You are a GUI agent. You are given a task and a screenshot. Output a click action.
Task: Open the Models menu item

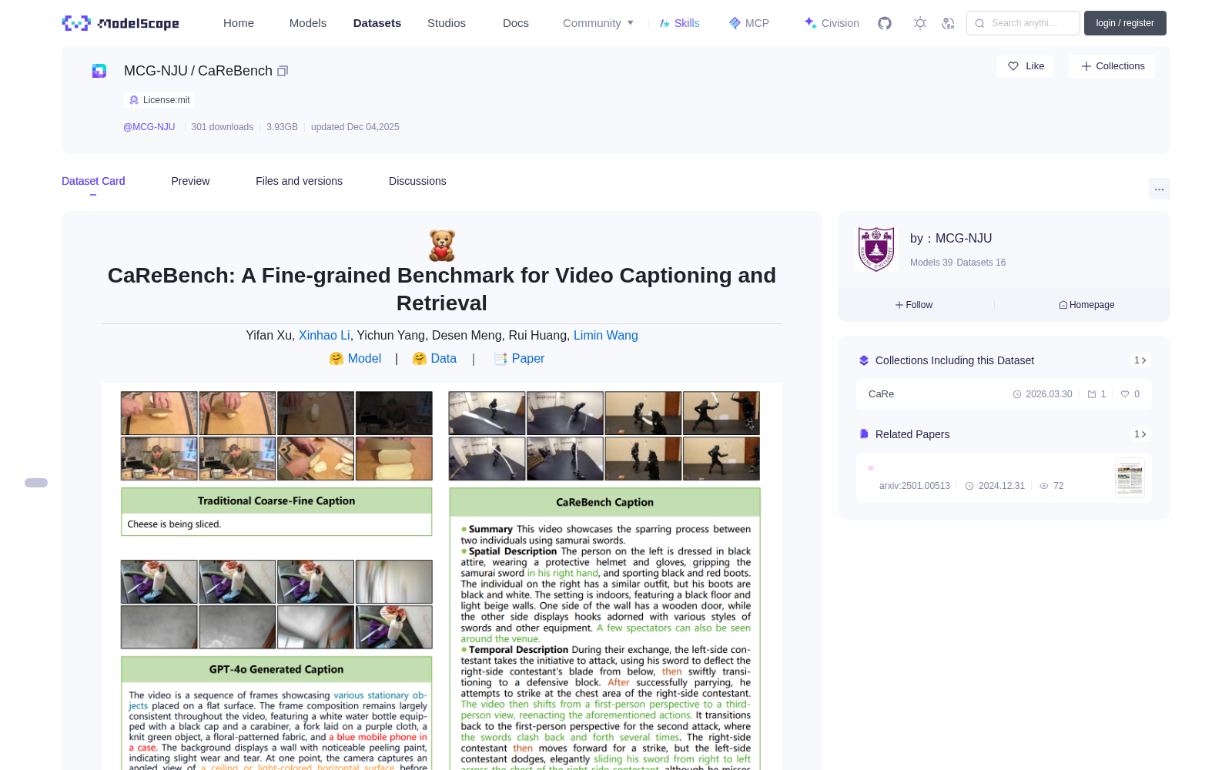click(308, 23)
